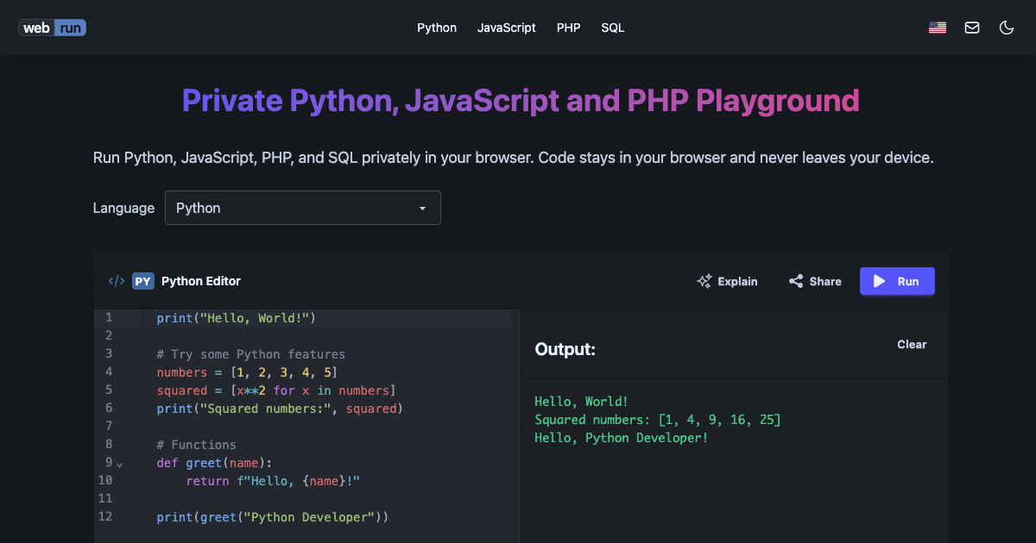Clear the output panel
The image size is (1036, 543).
912,344
